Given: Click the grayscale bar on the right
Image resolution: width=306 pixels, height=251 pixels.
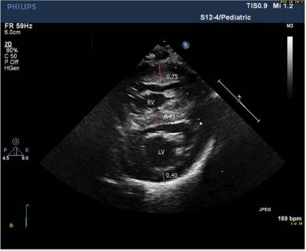Looking at the screenshot, I should pos(290,67).
